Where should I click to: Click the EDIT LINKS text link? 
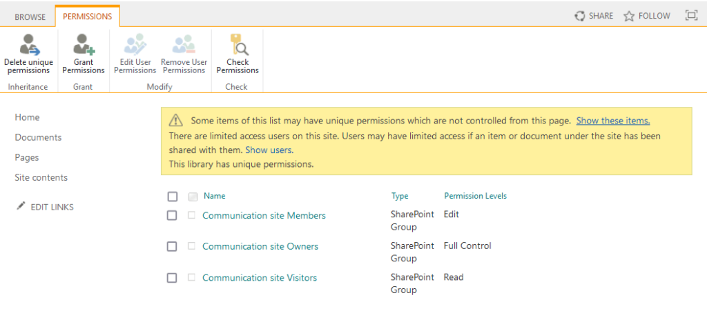pos(52,208)
